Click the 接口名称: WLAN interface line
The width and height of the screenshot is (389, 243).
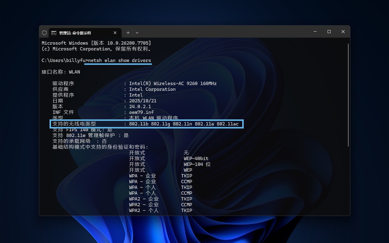pyautogui.click(x=60, y=72)
